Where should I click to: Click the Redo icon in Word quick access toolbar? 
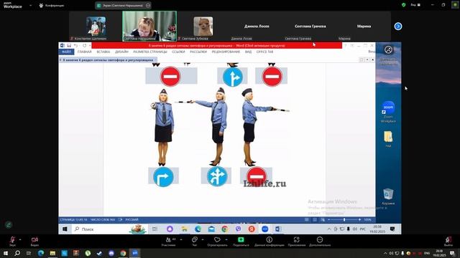tap(85, 46)
